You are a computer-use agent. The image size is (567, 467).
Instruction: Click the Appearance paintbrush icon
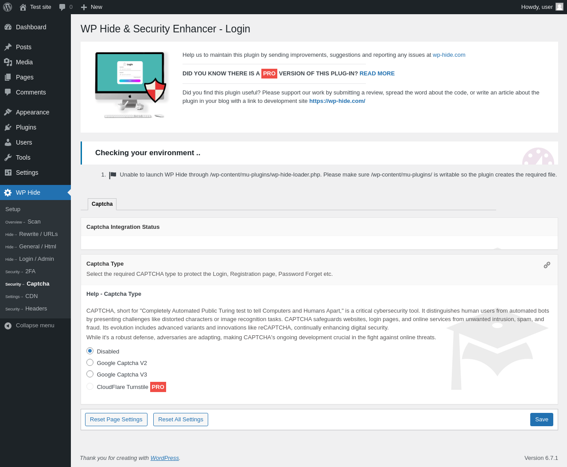8,112
